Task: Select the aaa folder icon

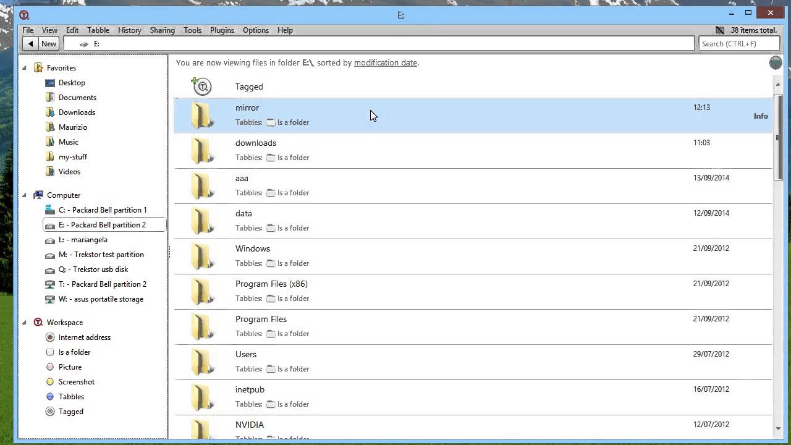Action: pyautogui.click(x=202, y=186)
